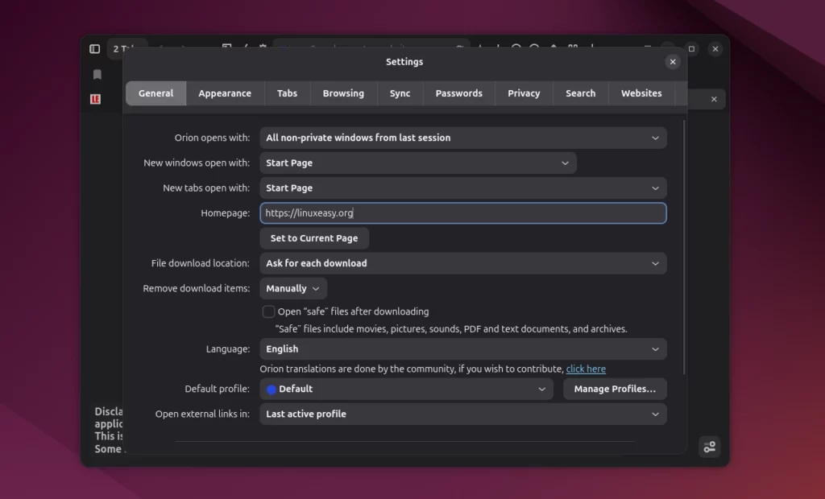Screen dimensions: 825x499
Task: Go to the Browsing tab
Action: click(x=343, y=93)
